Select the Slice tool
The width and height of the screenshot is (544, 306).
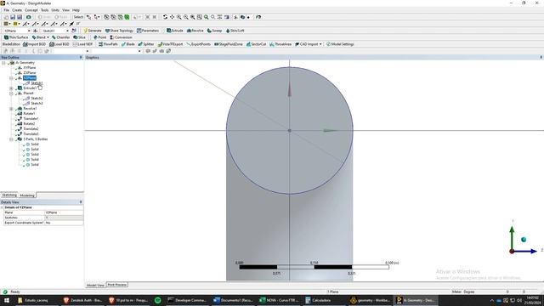point(79,37)
